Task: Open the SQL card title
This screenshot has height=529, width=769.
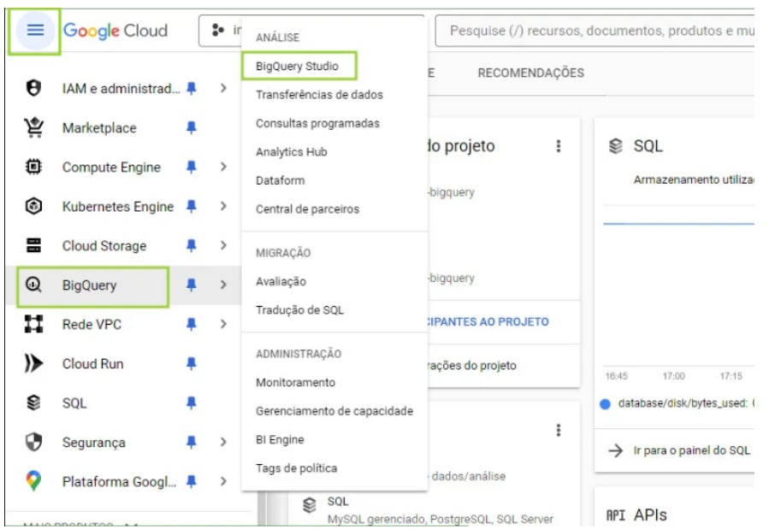Action: click(x=648, y=146)
